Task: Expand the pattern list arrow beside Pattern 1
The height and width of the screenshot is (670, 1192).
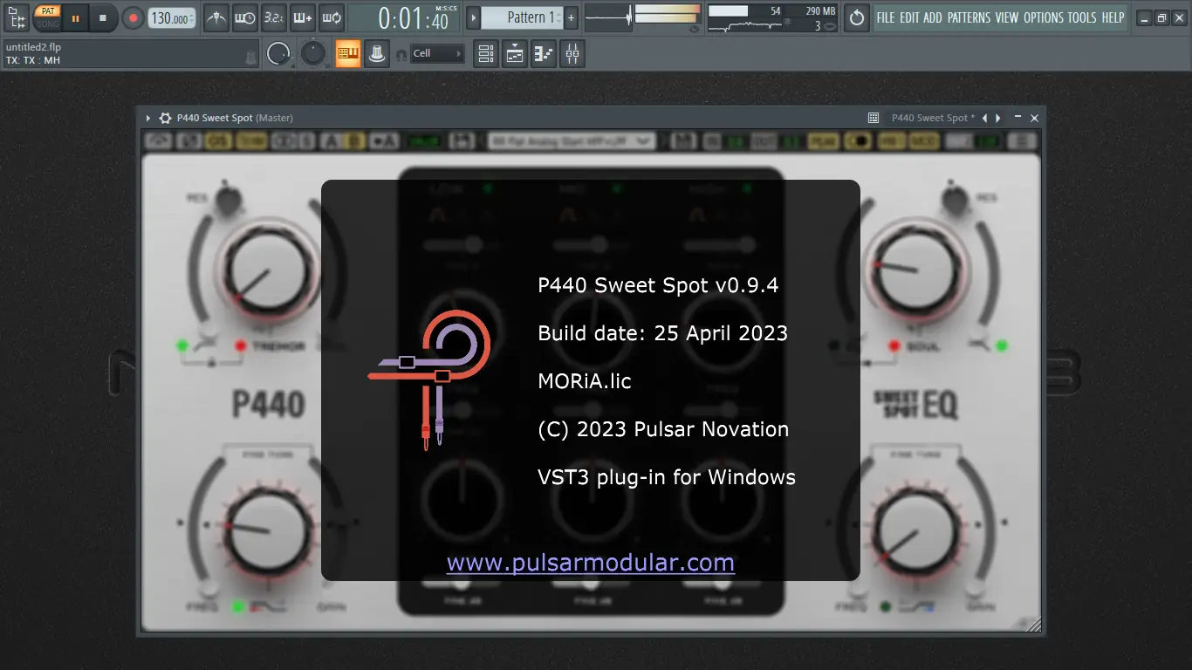Action: (473, 17)
